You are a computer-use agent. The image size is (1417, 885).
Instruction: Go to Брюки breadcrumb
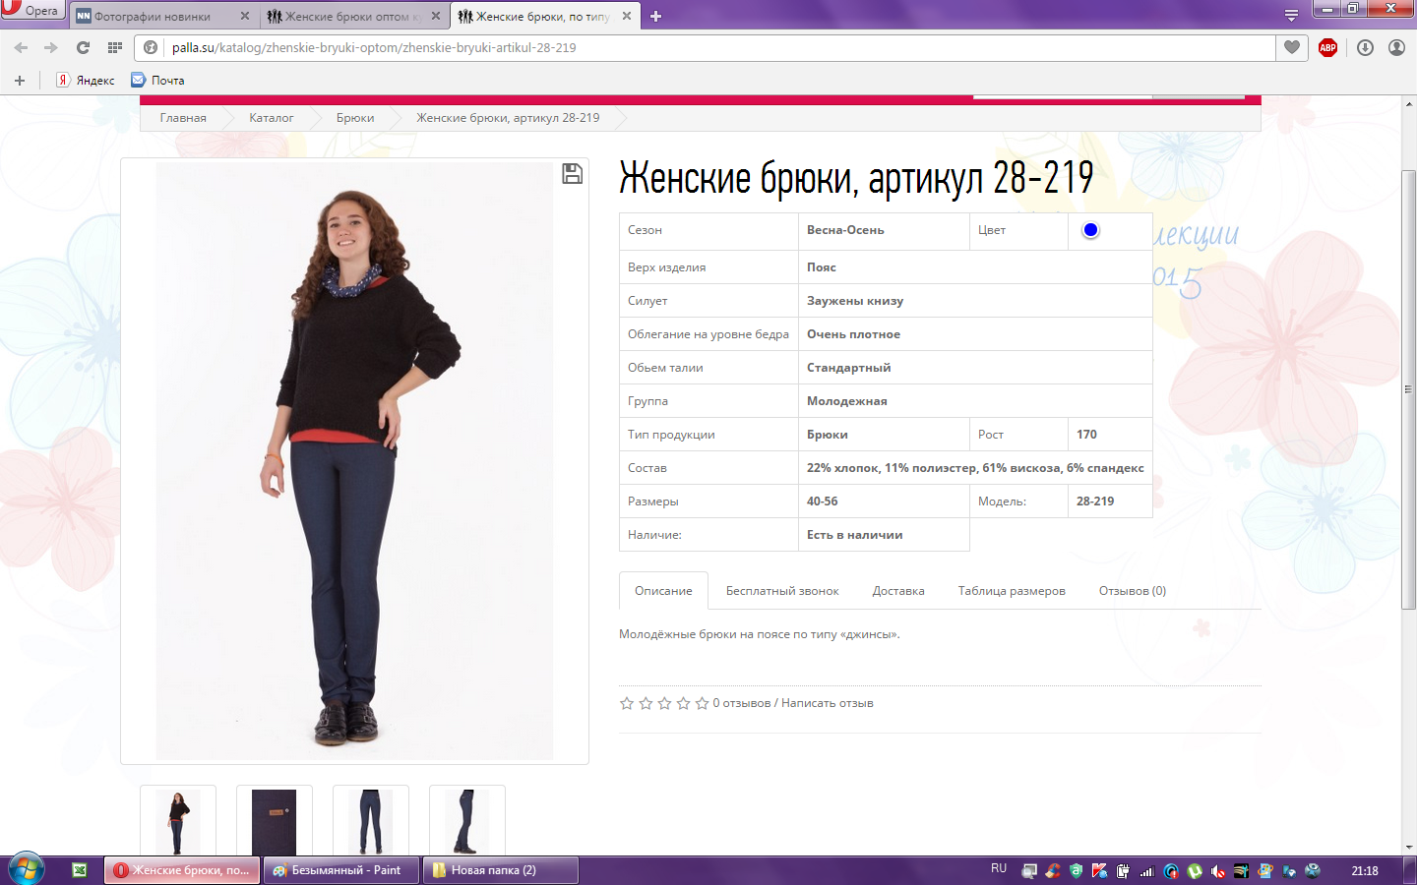(x=355, y=118)
